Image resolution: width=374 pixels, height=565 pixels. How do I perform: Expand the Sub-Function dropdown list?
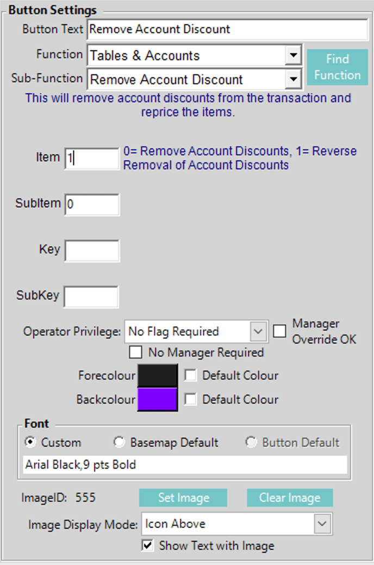[x=294, y=79]
